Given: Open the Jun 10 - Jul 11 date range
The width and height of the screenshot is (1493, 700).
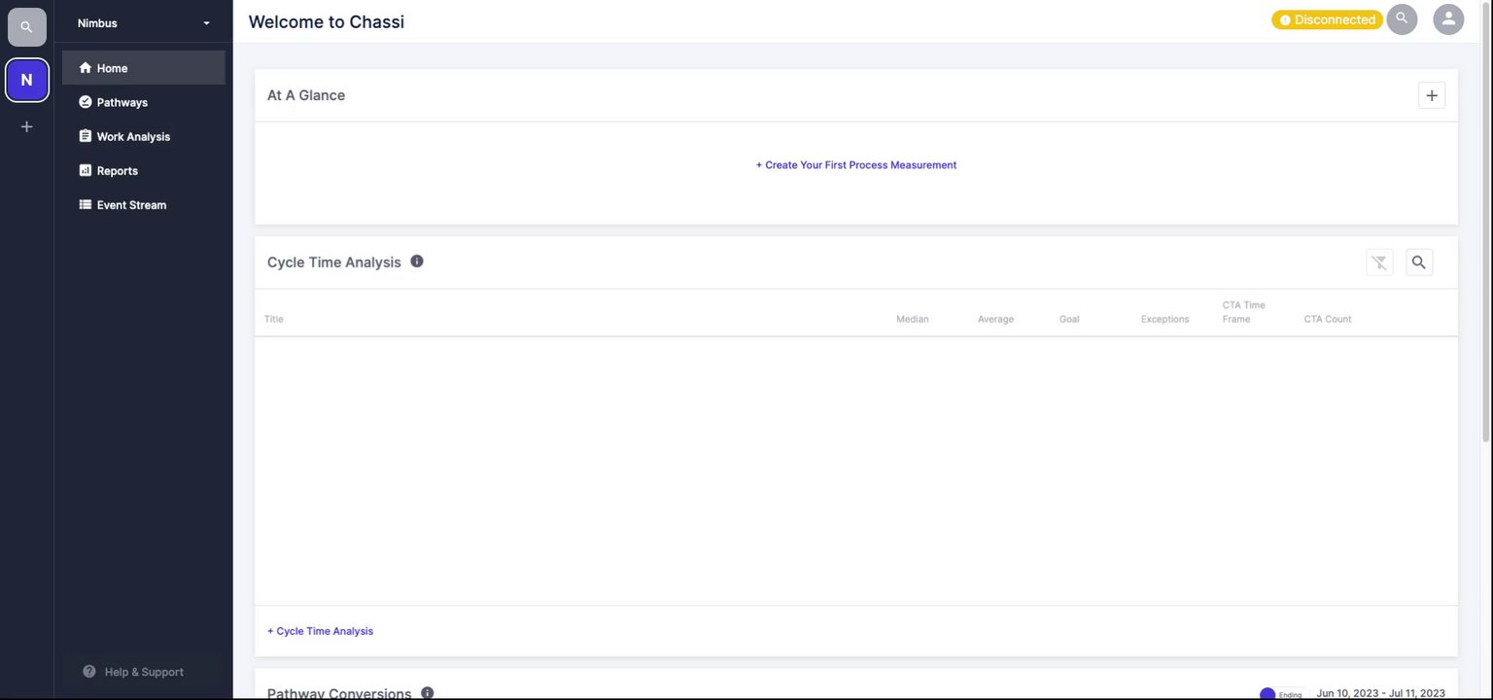Looking at the screenshot, I should coord(1380,693).
